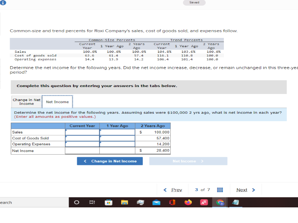
Task: Click the Prev arrow chevron
Action: [x=165, y=190]
